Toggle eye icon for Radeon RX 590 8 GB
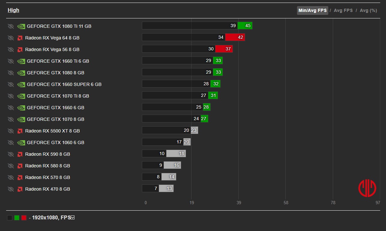The height and width of the screenshot is (231, 386). tap(11, 154)
